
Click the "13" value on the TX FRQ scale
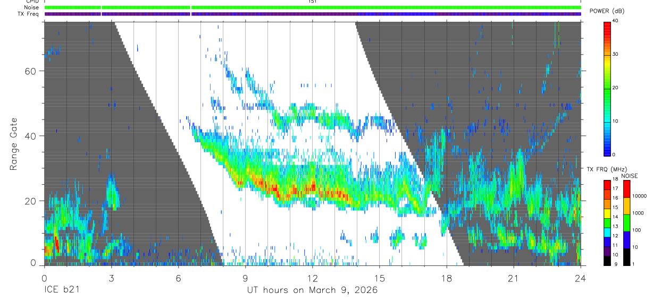point(616,227)
